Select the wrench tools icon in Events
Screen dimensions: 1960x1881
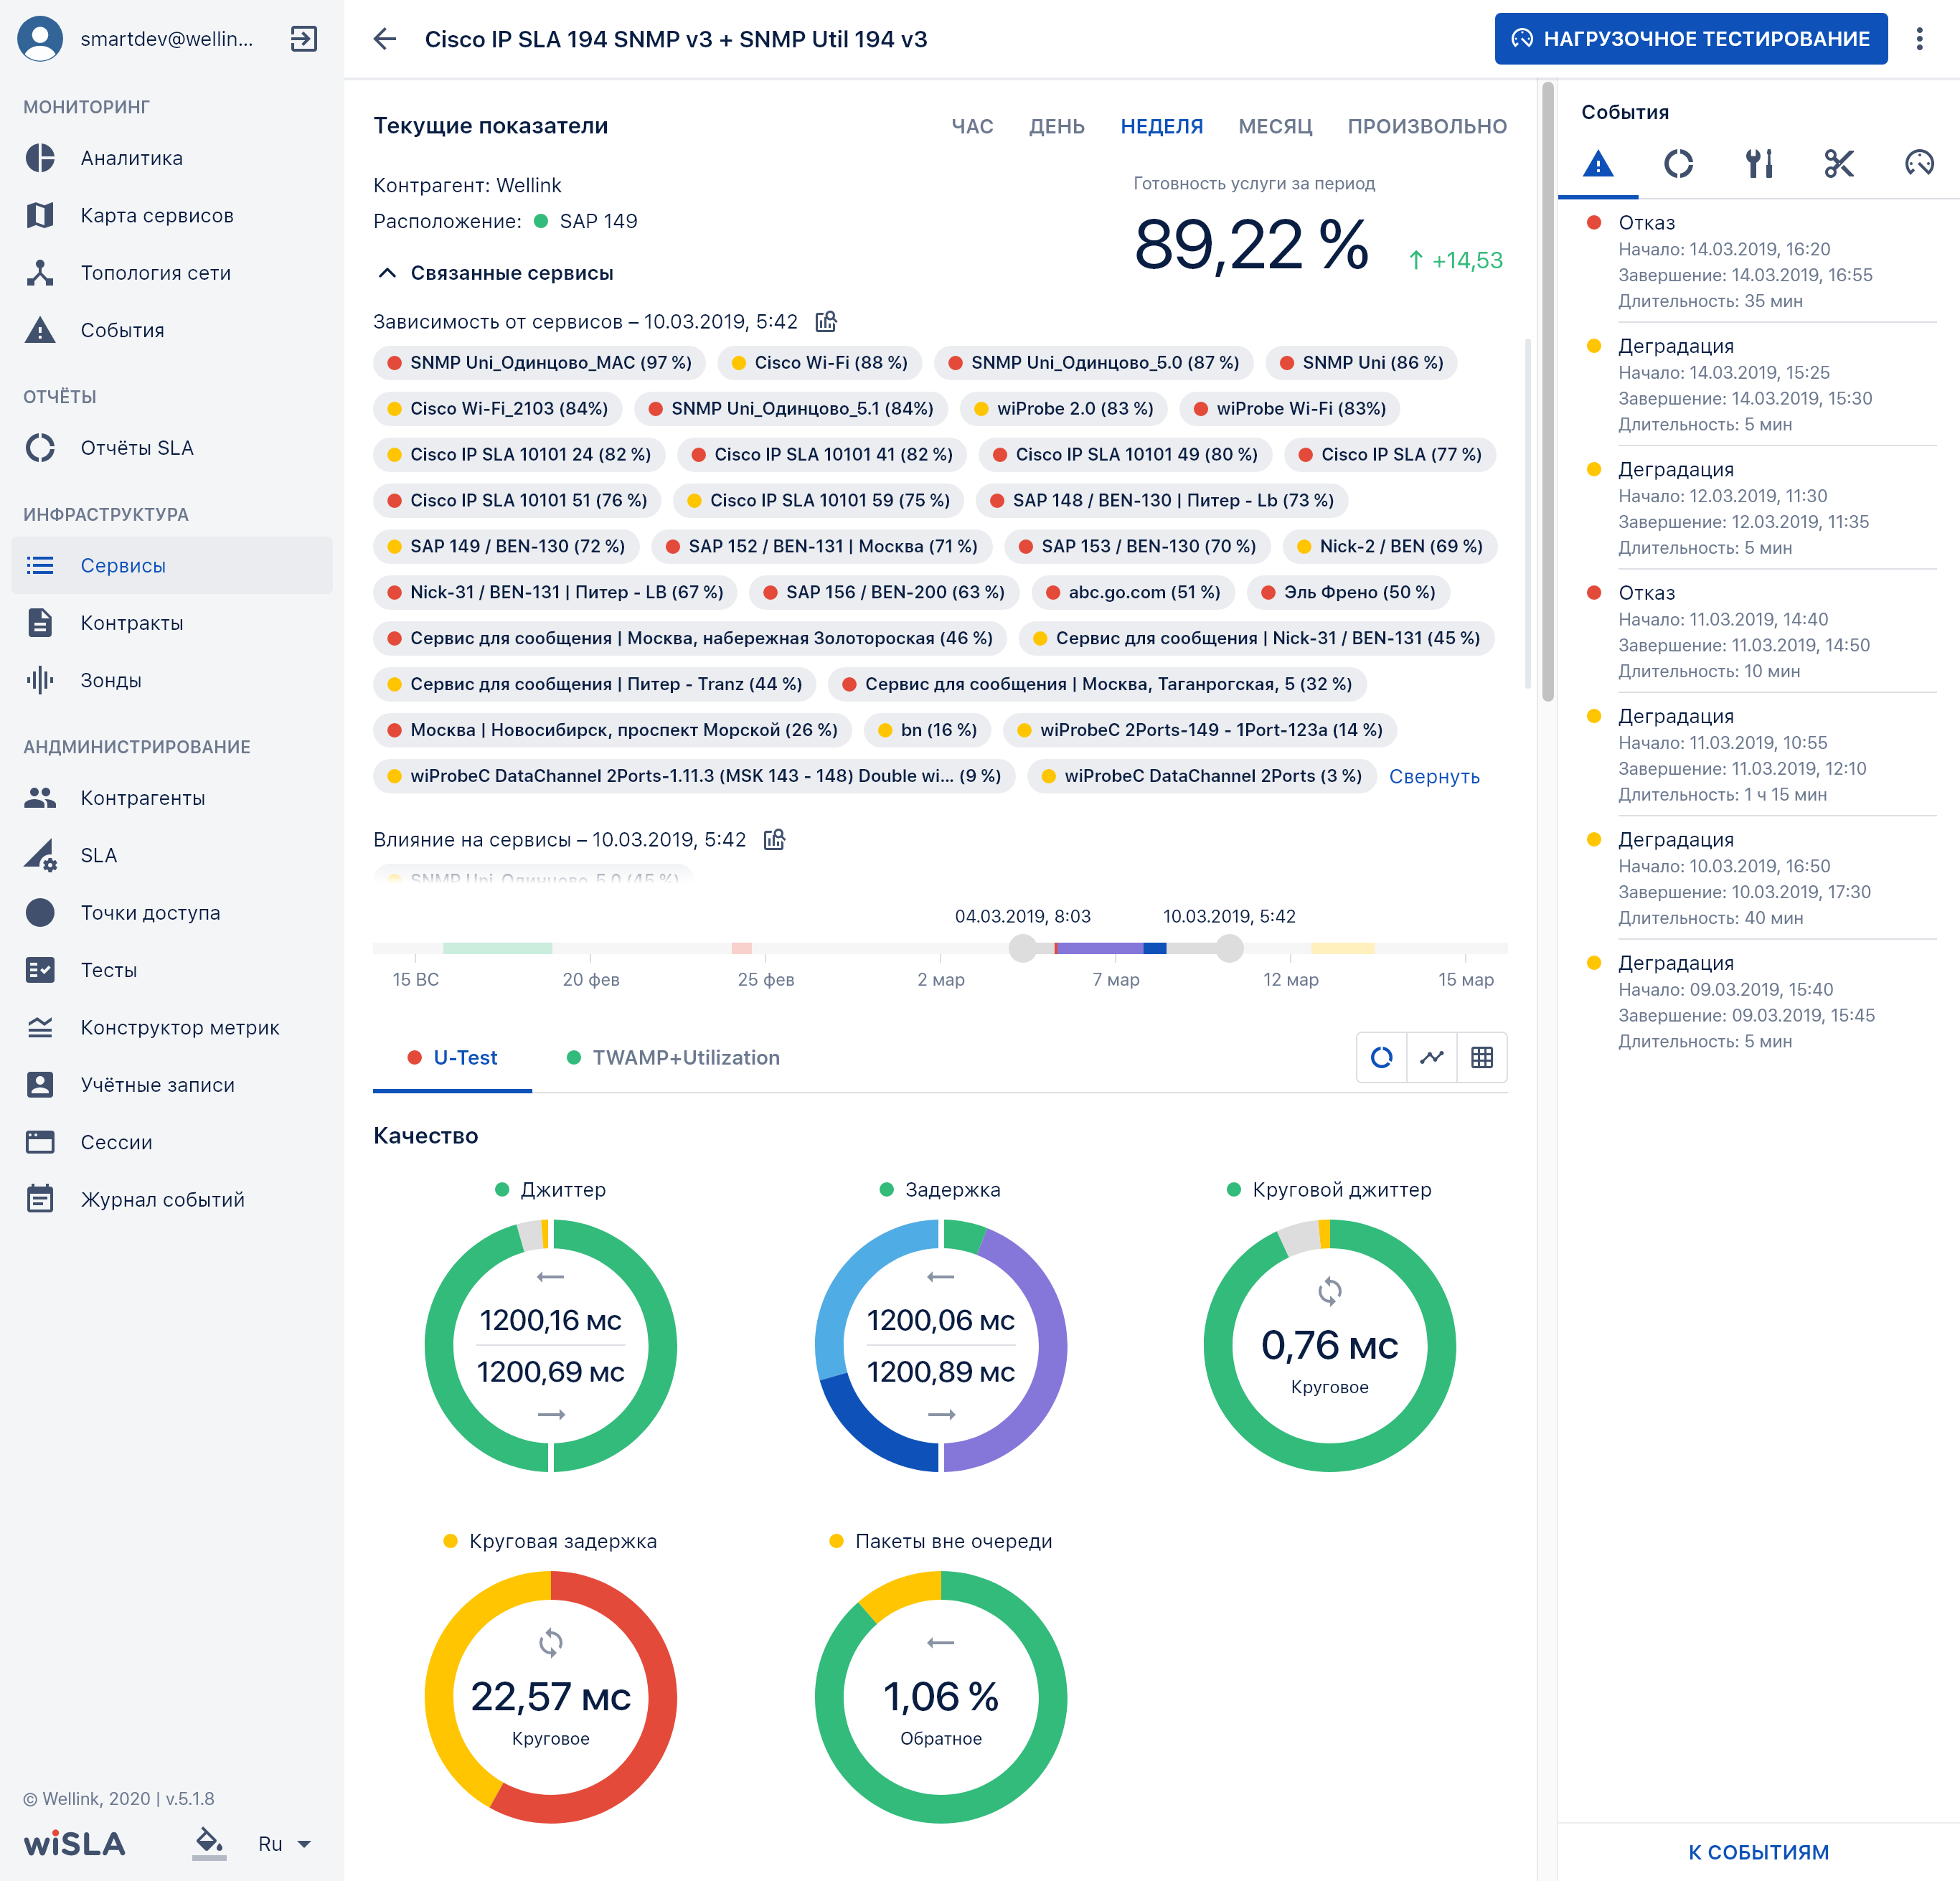point(1758,163)
